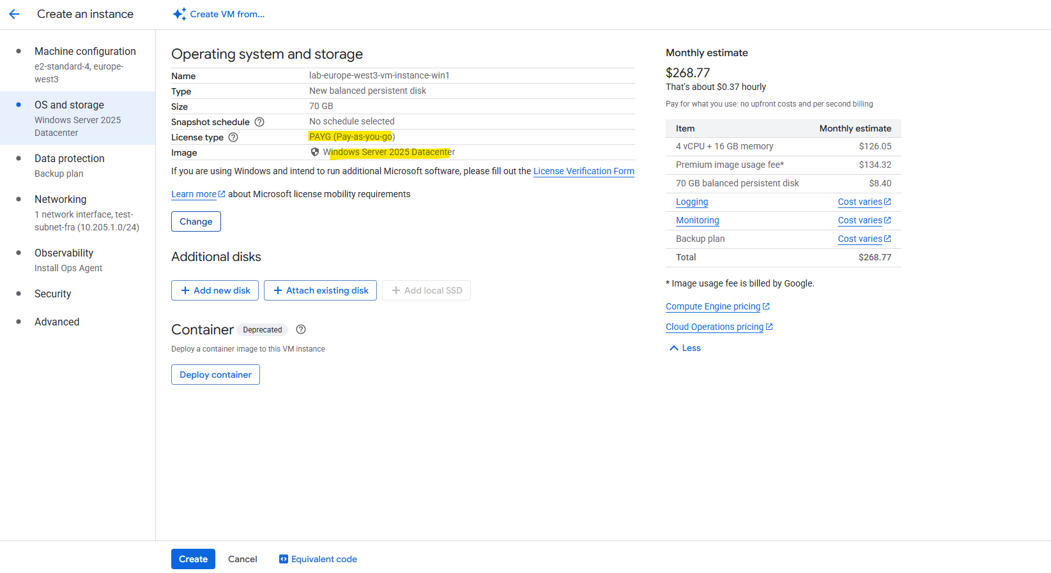Click 'Premium image usage fee*' row
The width and height of the screenshot is (1051, 573).
pyautogui.click(x=783, y=165)
